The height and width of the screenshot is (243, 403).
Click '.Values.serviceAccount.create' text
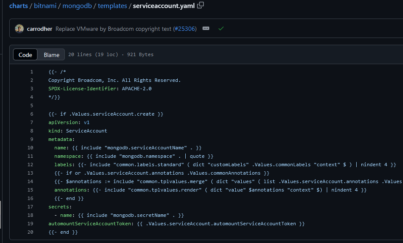pyautogui.click(x=112, y=114)
